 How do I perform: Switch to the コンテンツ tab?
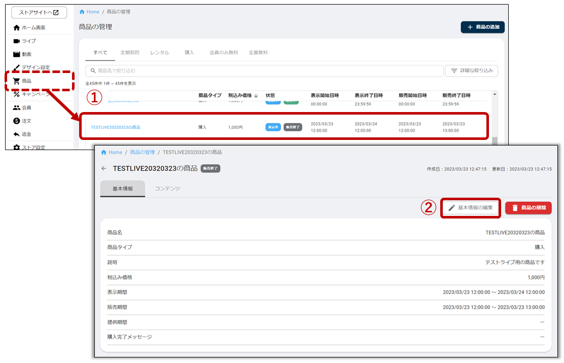click(x=167, y=189)
